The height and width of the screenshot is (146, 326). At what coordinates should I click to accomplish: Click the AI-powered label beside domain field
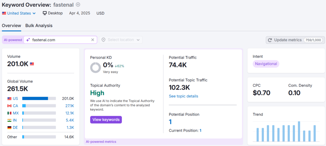click(x=13, y=40)
